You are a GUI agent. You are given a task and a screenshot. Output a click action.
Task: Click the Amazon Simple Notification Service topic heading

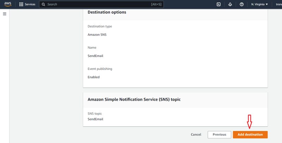(x=134, y=100)
